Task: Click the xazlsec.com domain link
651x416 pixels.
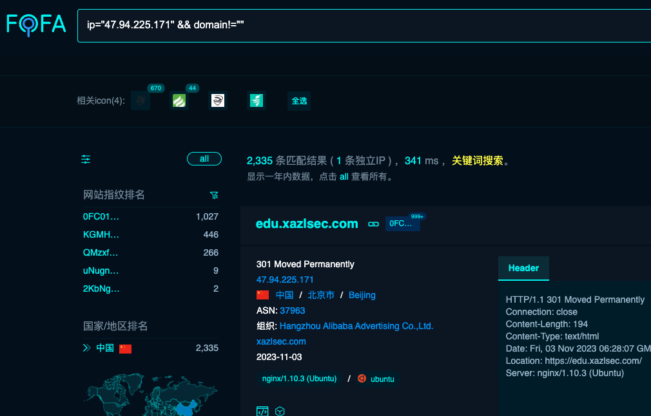Action: click(x=281, y=341)
